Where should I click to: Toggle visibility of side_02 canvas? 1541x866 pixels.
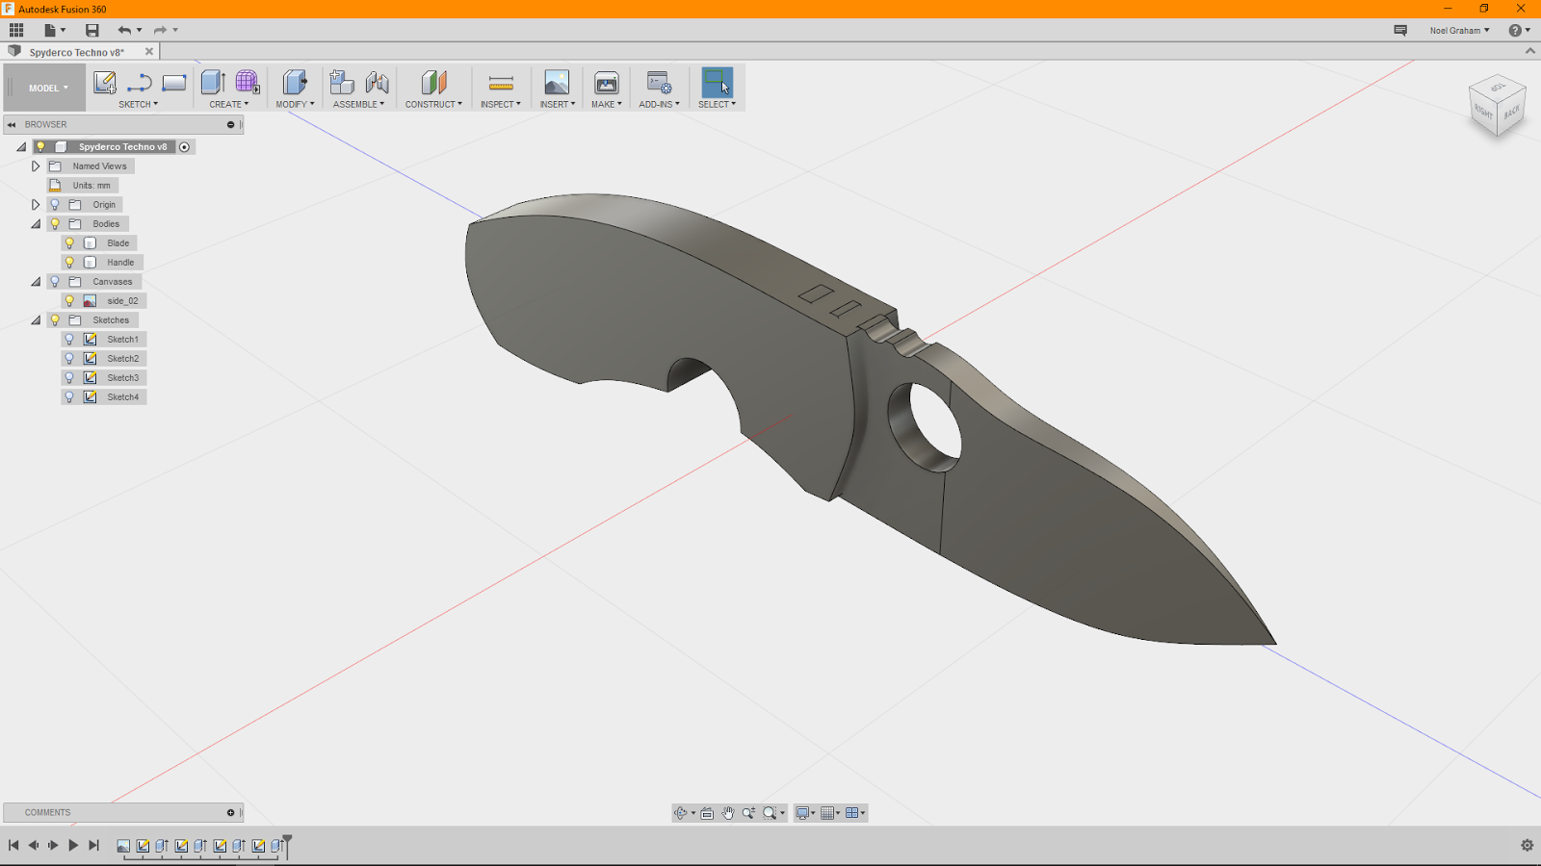pos(69,301)
